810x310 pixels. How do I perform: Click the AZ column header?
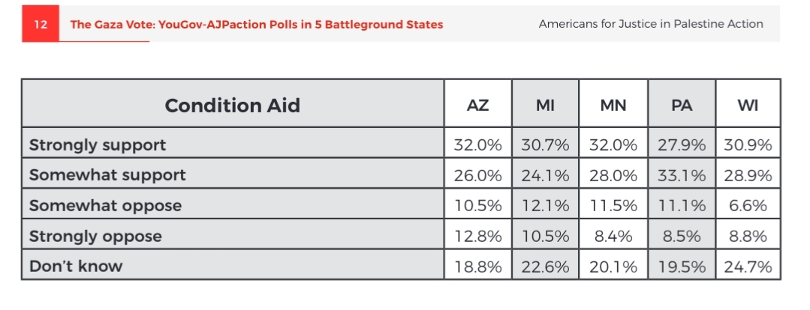(x=477, y=106)
